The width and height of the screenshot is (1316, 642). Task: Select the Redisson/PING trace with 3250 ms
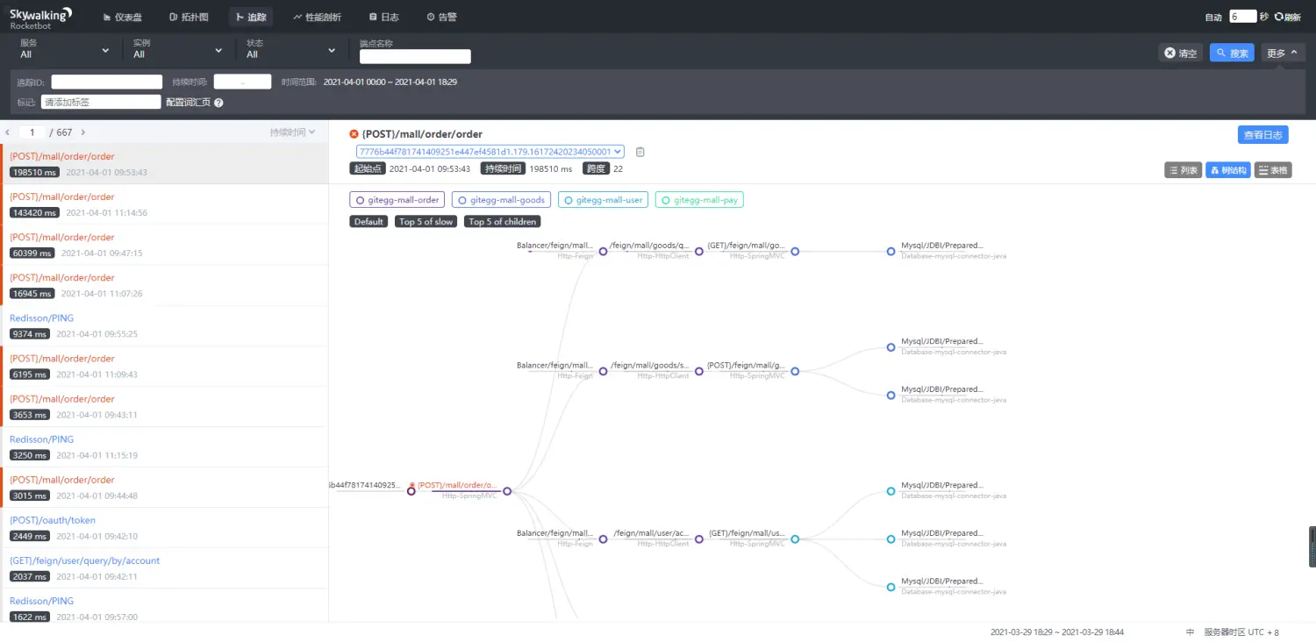point(164,446)
